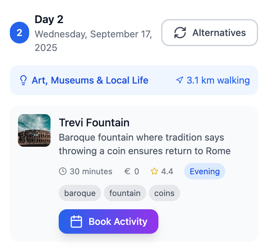The image size is (270, 250).
Task: Click the baroque tag
Action: [x=80, y=193]
